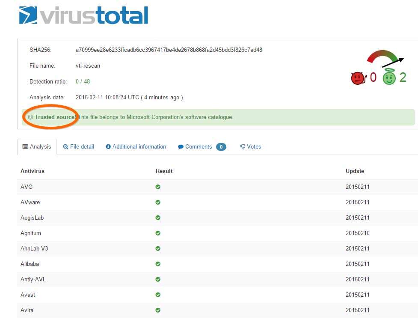
Task: Click the Update column header
Action: tap(355, 171)
